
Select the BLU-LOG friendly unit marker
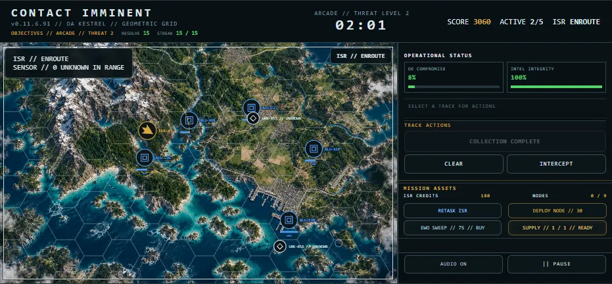tap(145, 158)
